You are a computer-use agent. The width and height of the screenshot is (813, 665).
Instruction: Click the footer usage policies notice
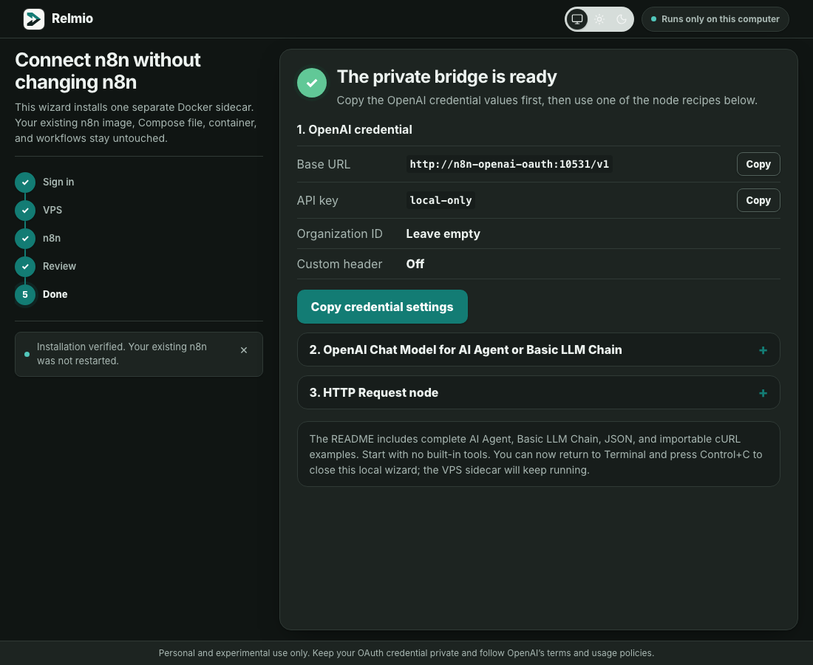point(406,653)
